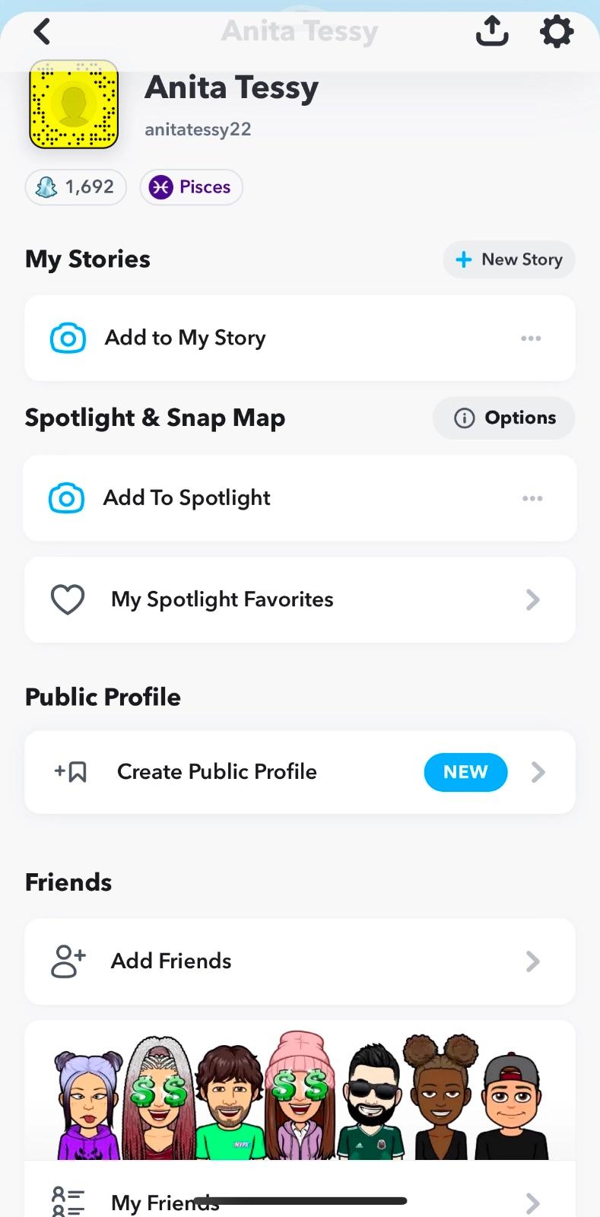Tap the yellow Snapcode image
Viewport: 600px width, 1217px height.
tap(74, 104)
